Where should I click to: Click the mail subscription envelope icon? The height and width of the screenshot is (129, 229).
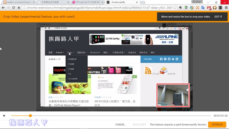163,70
